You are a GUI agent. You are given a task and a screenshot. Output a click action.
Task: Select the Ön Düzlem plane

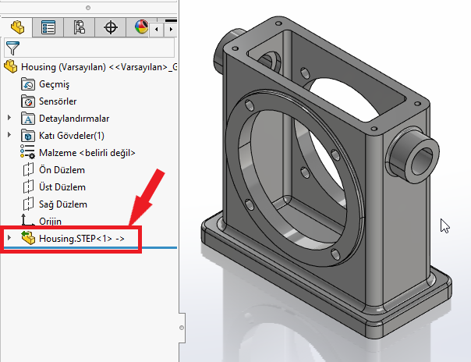[x=61, y=170]
